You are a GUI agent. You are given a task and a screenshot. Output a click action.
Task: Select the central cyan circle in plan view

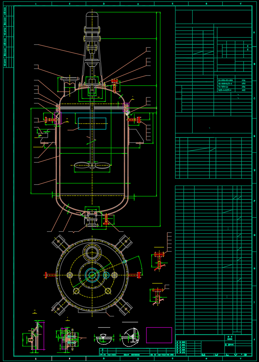[x=92, y=275]
